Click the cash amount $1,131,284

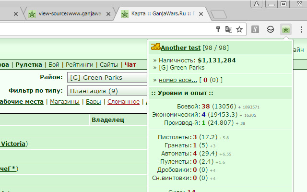(216, 60)
